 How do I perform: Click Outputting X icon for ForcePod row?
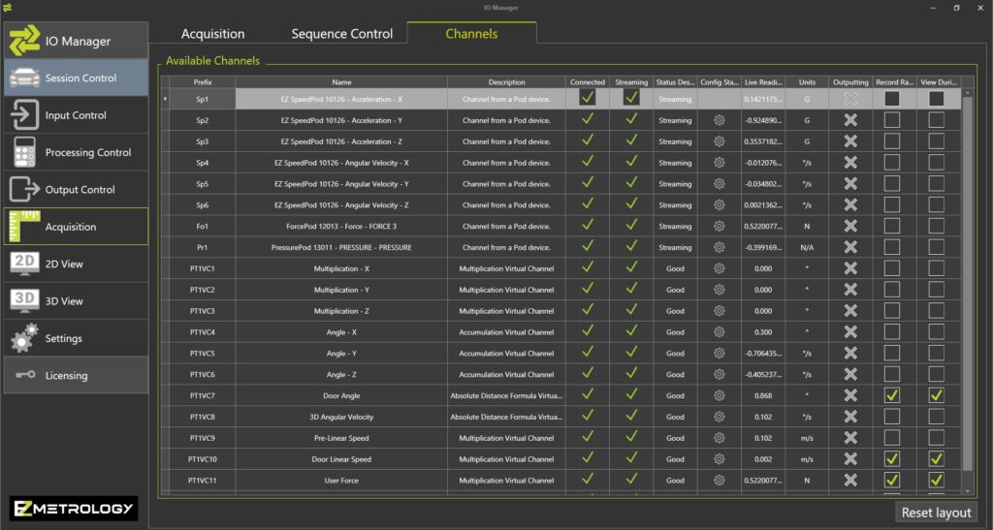[x=850, y=226]
